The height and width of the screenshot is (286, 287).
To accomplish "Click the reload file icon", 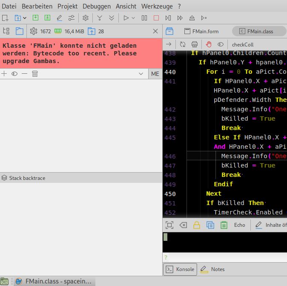I will pos(183,44).
